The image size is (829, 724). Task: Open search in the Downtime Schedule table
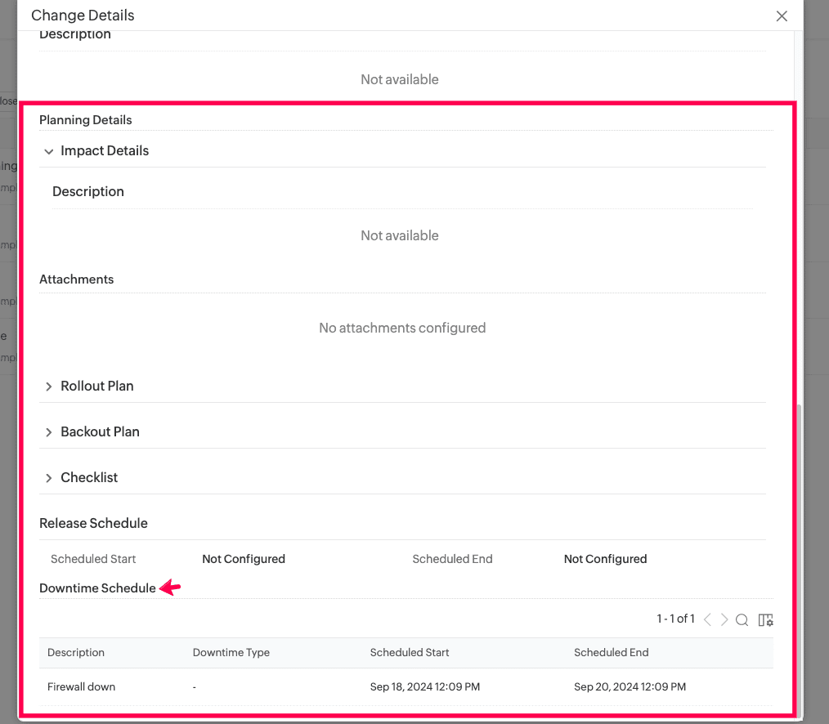pos(742,620)
